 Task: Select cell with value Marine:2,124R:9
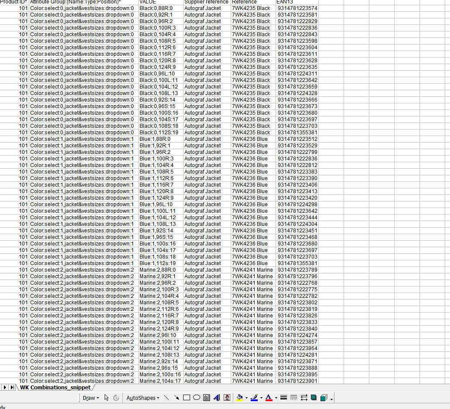[x=160, y=329]
